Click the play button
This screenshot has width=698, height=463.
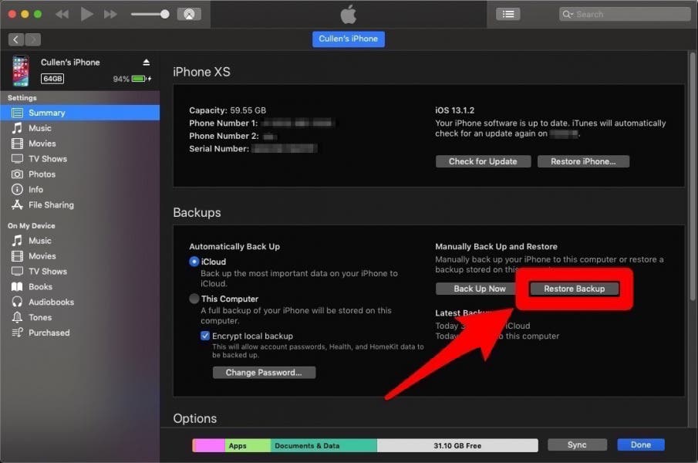(x=87, y=14)
